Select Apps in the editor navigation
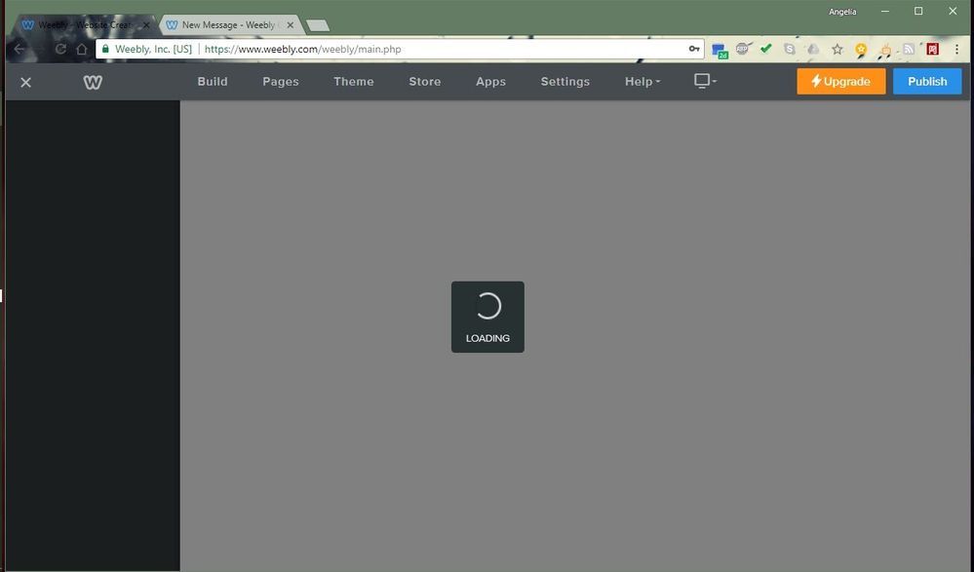Viewport: 974px width, 572px height. pos(490,82)
